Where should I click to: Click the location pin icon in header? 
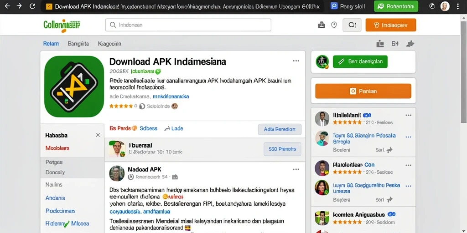[334, 25]
